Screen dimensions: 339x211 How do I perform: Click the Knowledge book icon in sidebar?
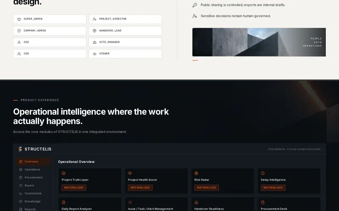click(20, 201)
